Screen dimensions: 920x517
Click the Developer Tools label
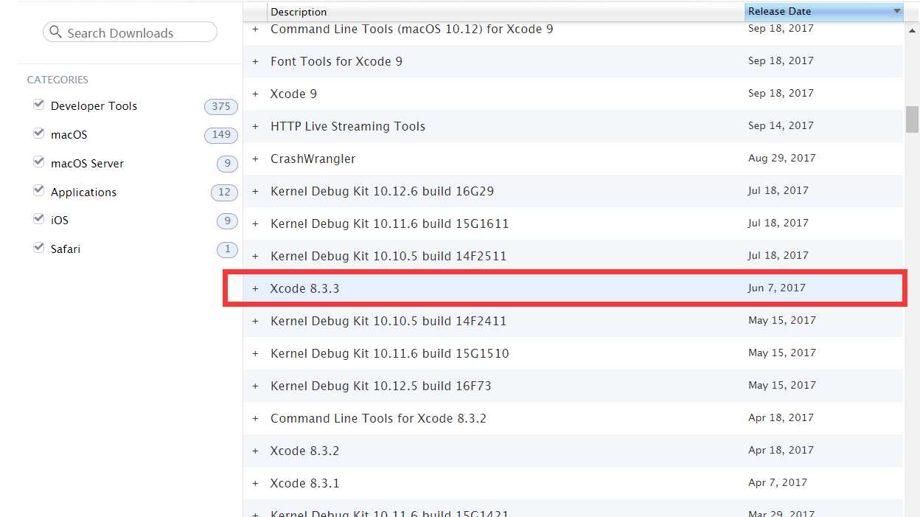94,106
